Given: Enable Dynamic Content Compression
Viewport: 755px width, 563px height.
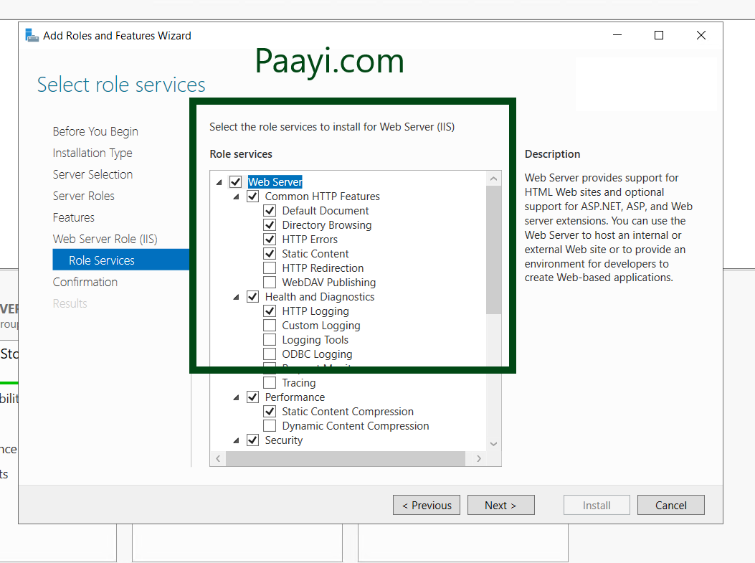Looking at the screenshot, I should (x=270, y=425).
